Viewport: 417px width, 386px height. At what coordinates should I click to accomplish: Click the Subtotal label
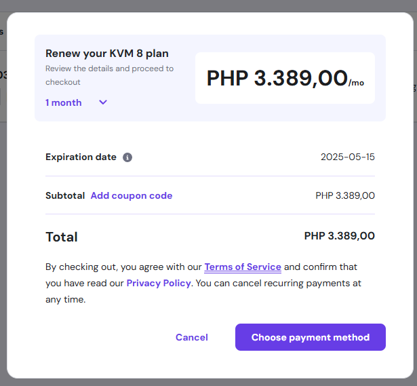[x=66, y=195]
